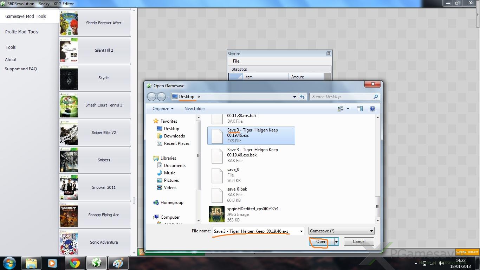Switch to Profile Mod Tools tab
The width and height of the screenshot is (480, 270).
click(x=21, y=32)
